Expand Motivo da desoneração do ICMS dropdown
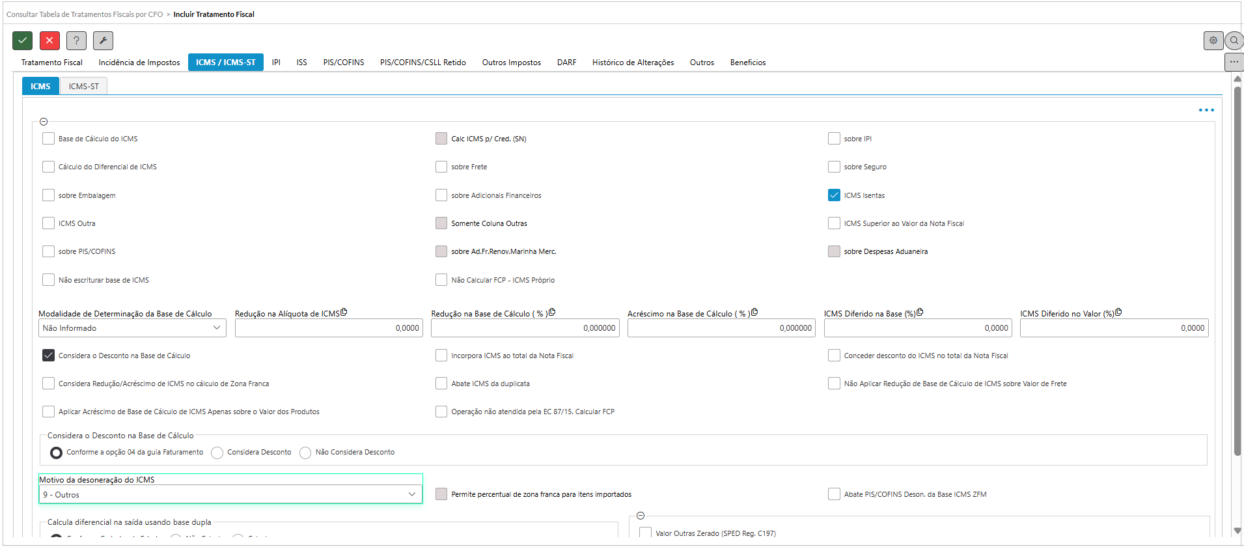The height and width of the screenshot is (547, 1244). point(230,495)
